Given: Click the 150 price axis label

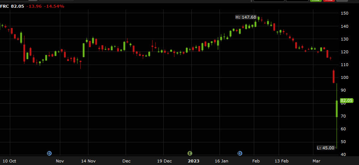Looking at the screenshot, I should point(345,13).
